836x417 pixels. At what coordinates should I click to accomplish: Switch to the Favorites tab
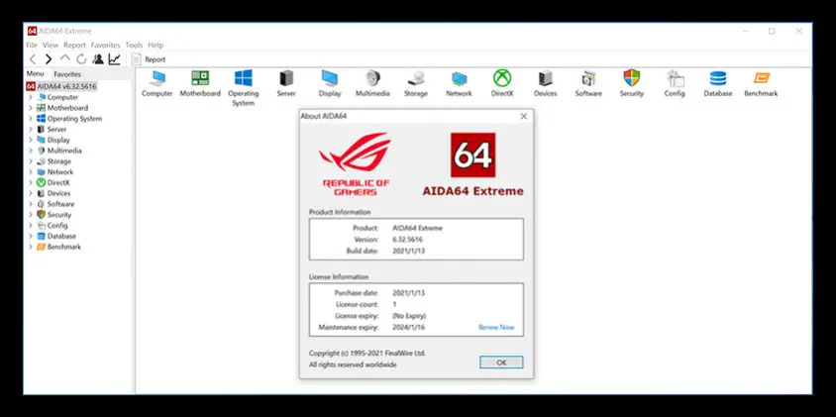tap(67, 74)
